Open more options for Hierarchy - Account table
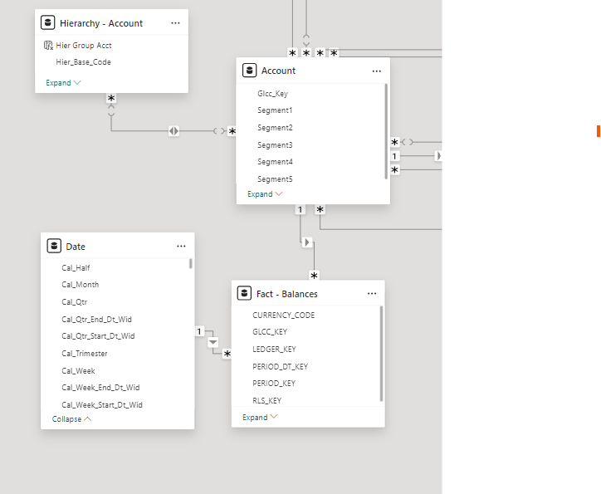Viewport: 601px width, 494px height. click(175, 23)
